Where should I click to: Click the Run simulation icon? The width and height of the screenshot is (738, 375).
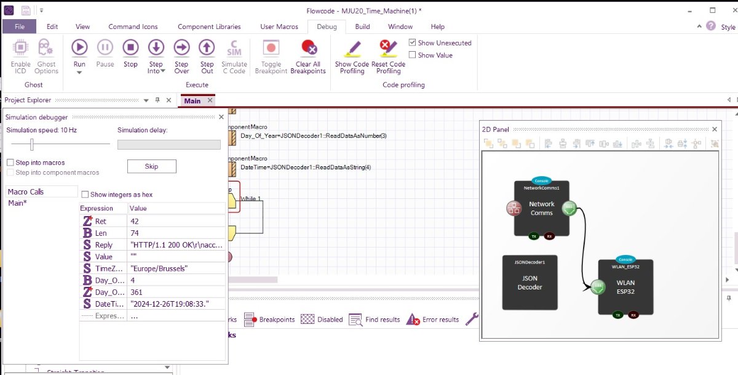[x=79, y=47]
